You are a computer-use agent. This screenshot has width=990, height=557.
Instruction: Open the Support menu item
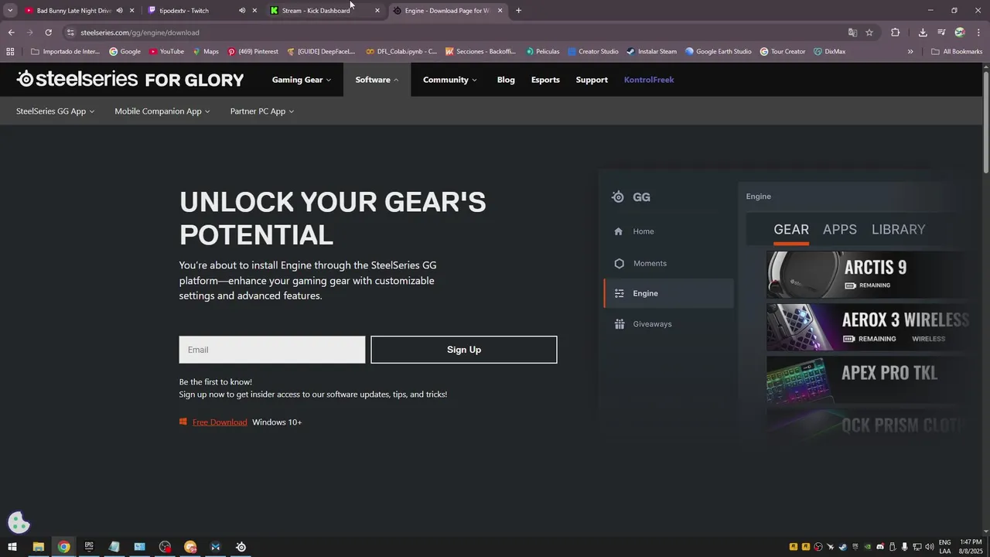point(592,80)
